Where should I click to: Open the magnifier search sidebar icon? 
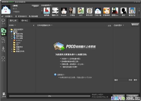[3, 40]
